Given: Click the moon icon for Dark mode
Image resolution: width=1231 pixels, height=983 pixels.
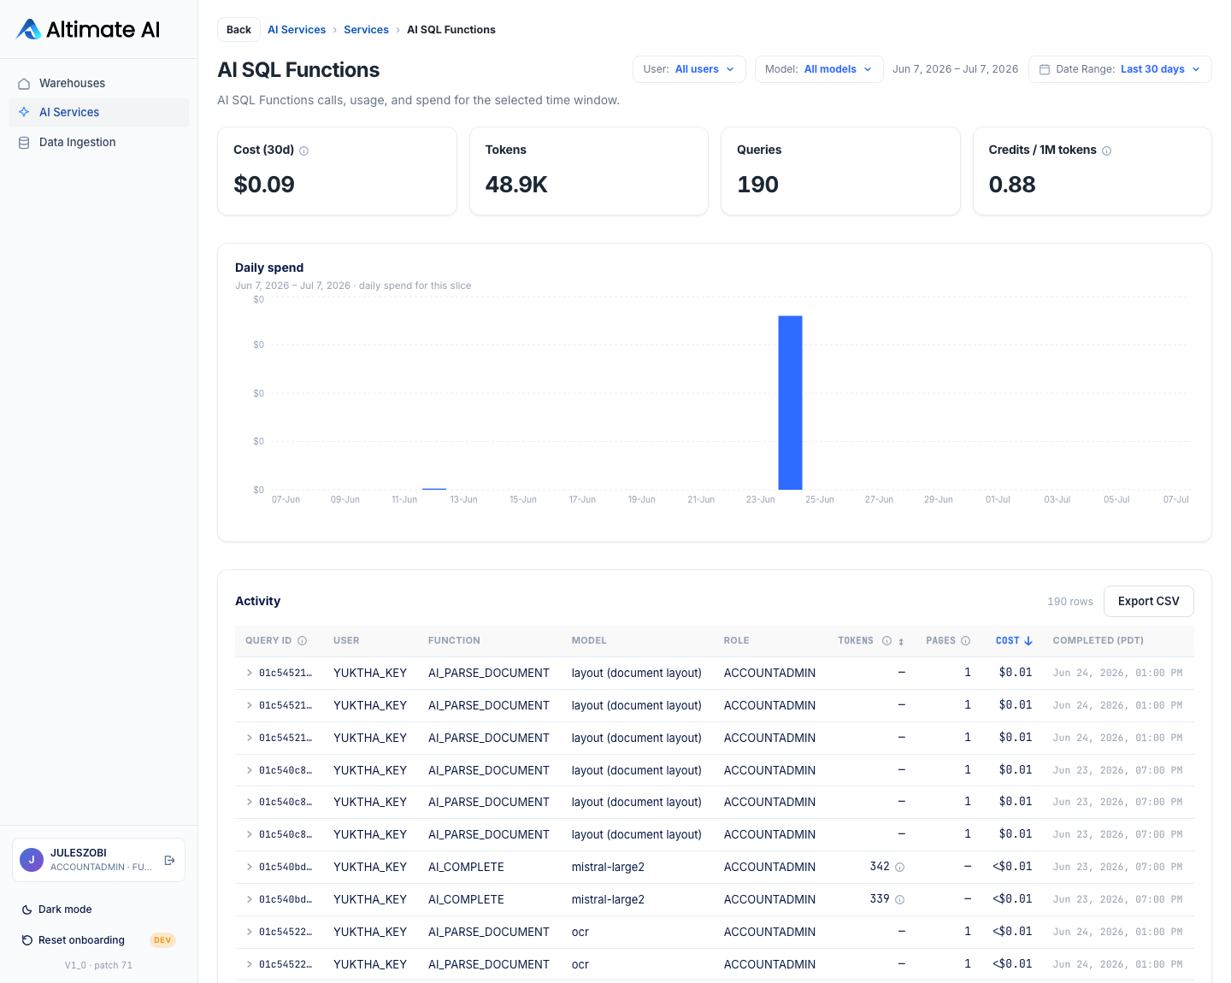Looking at the screenshot, I should pos(27,910).
